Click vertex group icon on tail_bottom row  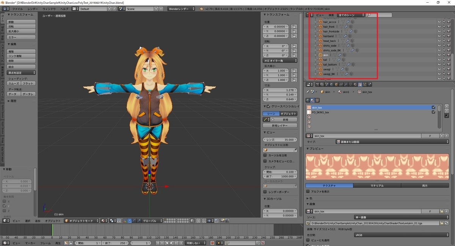353,64
